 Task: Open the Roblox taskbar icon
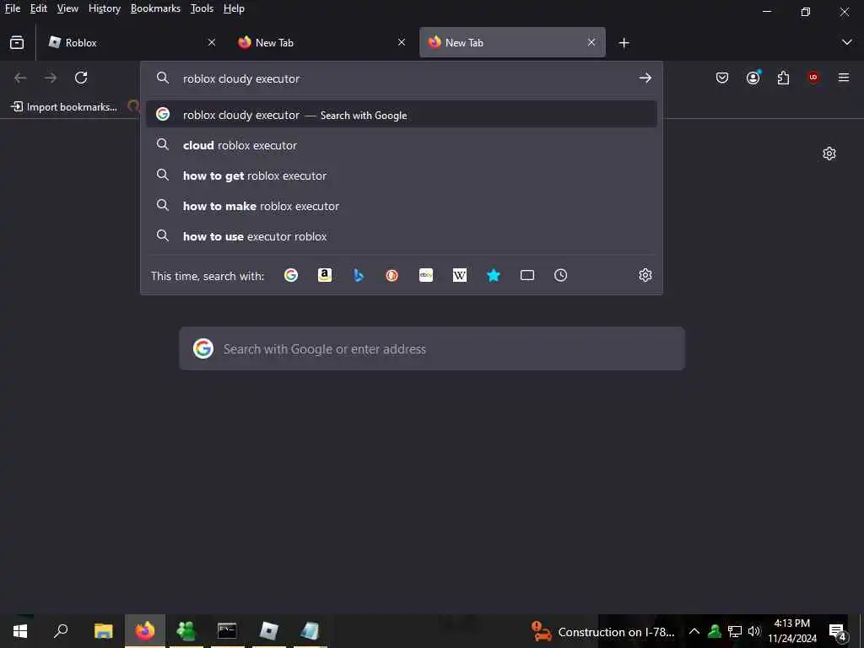pyautogui.click(x=269, y=631)
